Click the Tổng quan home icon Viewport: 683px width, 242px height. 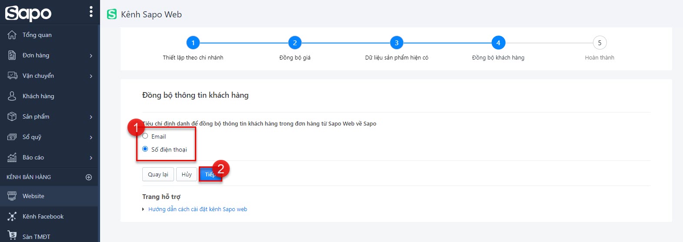click(12, 35)
